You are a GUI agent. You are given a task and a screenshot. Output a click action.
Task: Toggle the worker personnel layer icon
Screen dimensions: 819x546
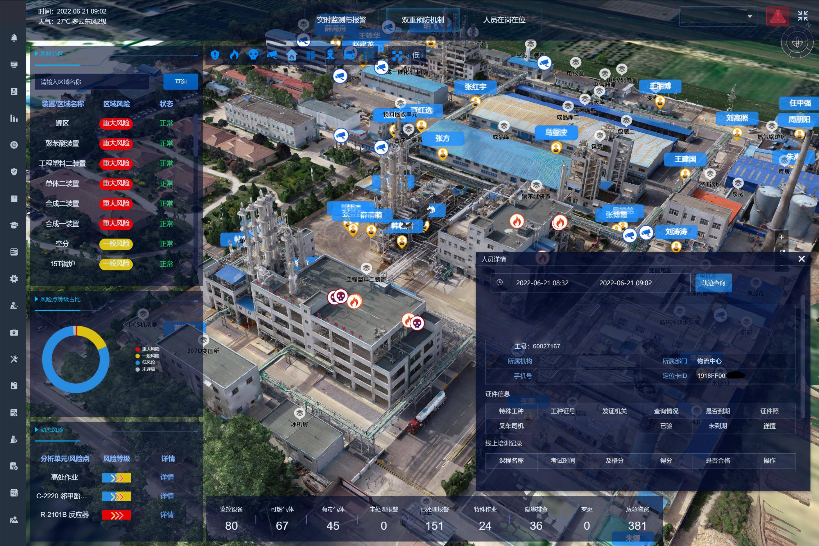pyautogui.click(x=330, y=55)
